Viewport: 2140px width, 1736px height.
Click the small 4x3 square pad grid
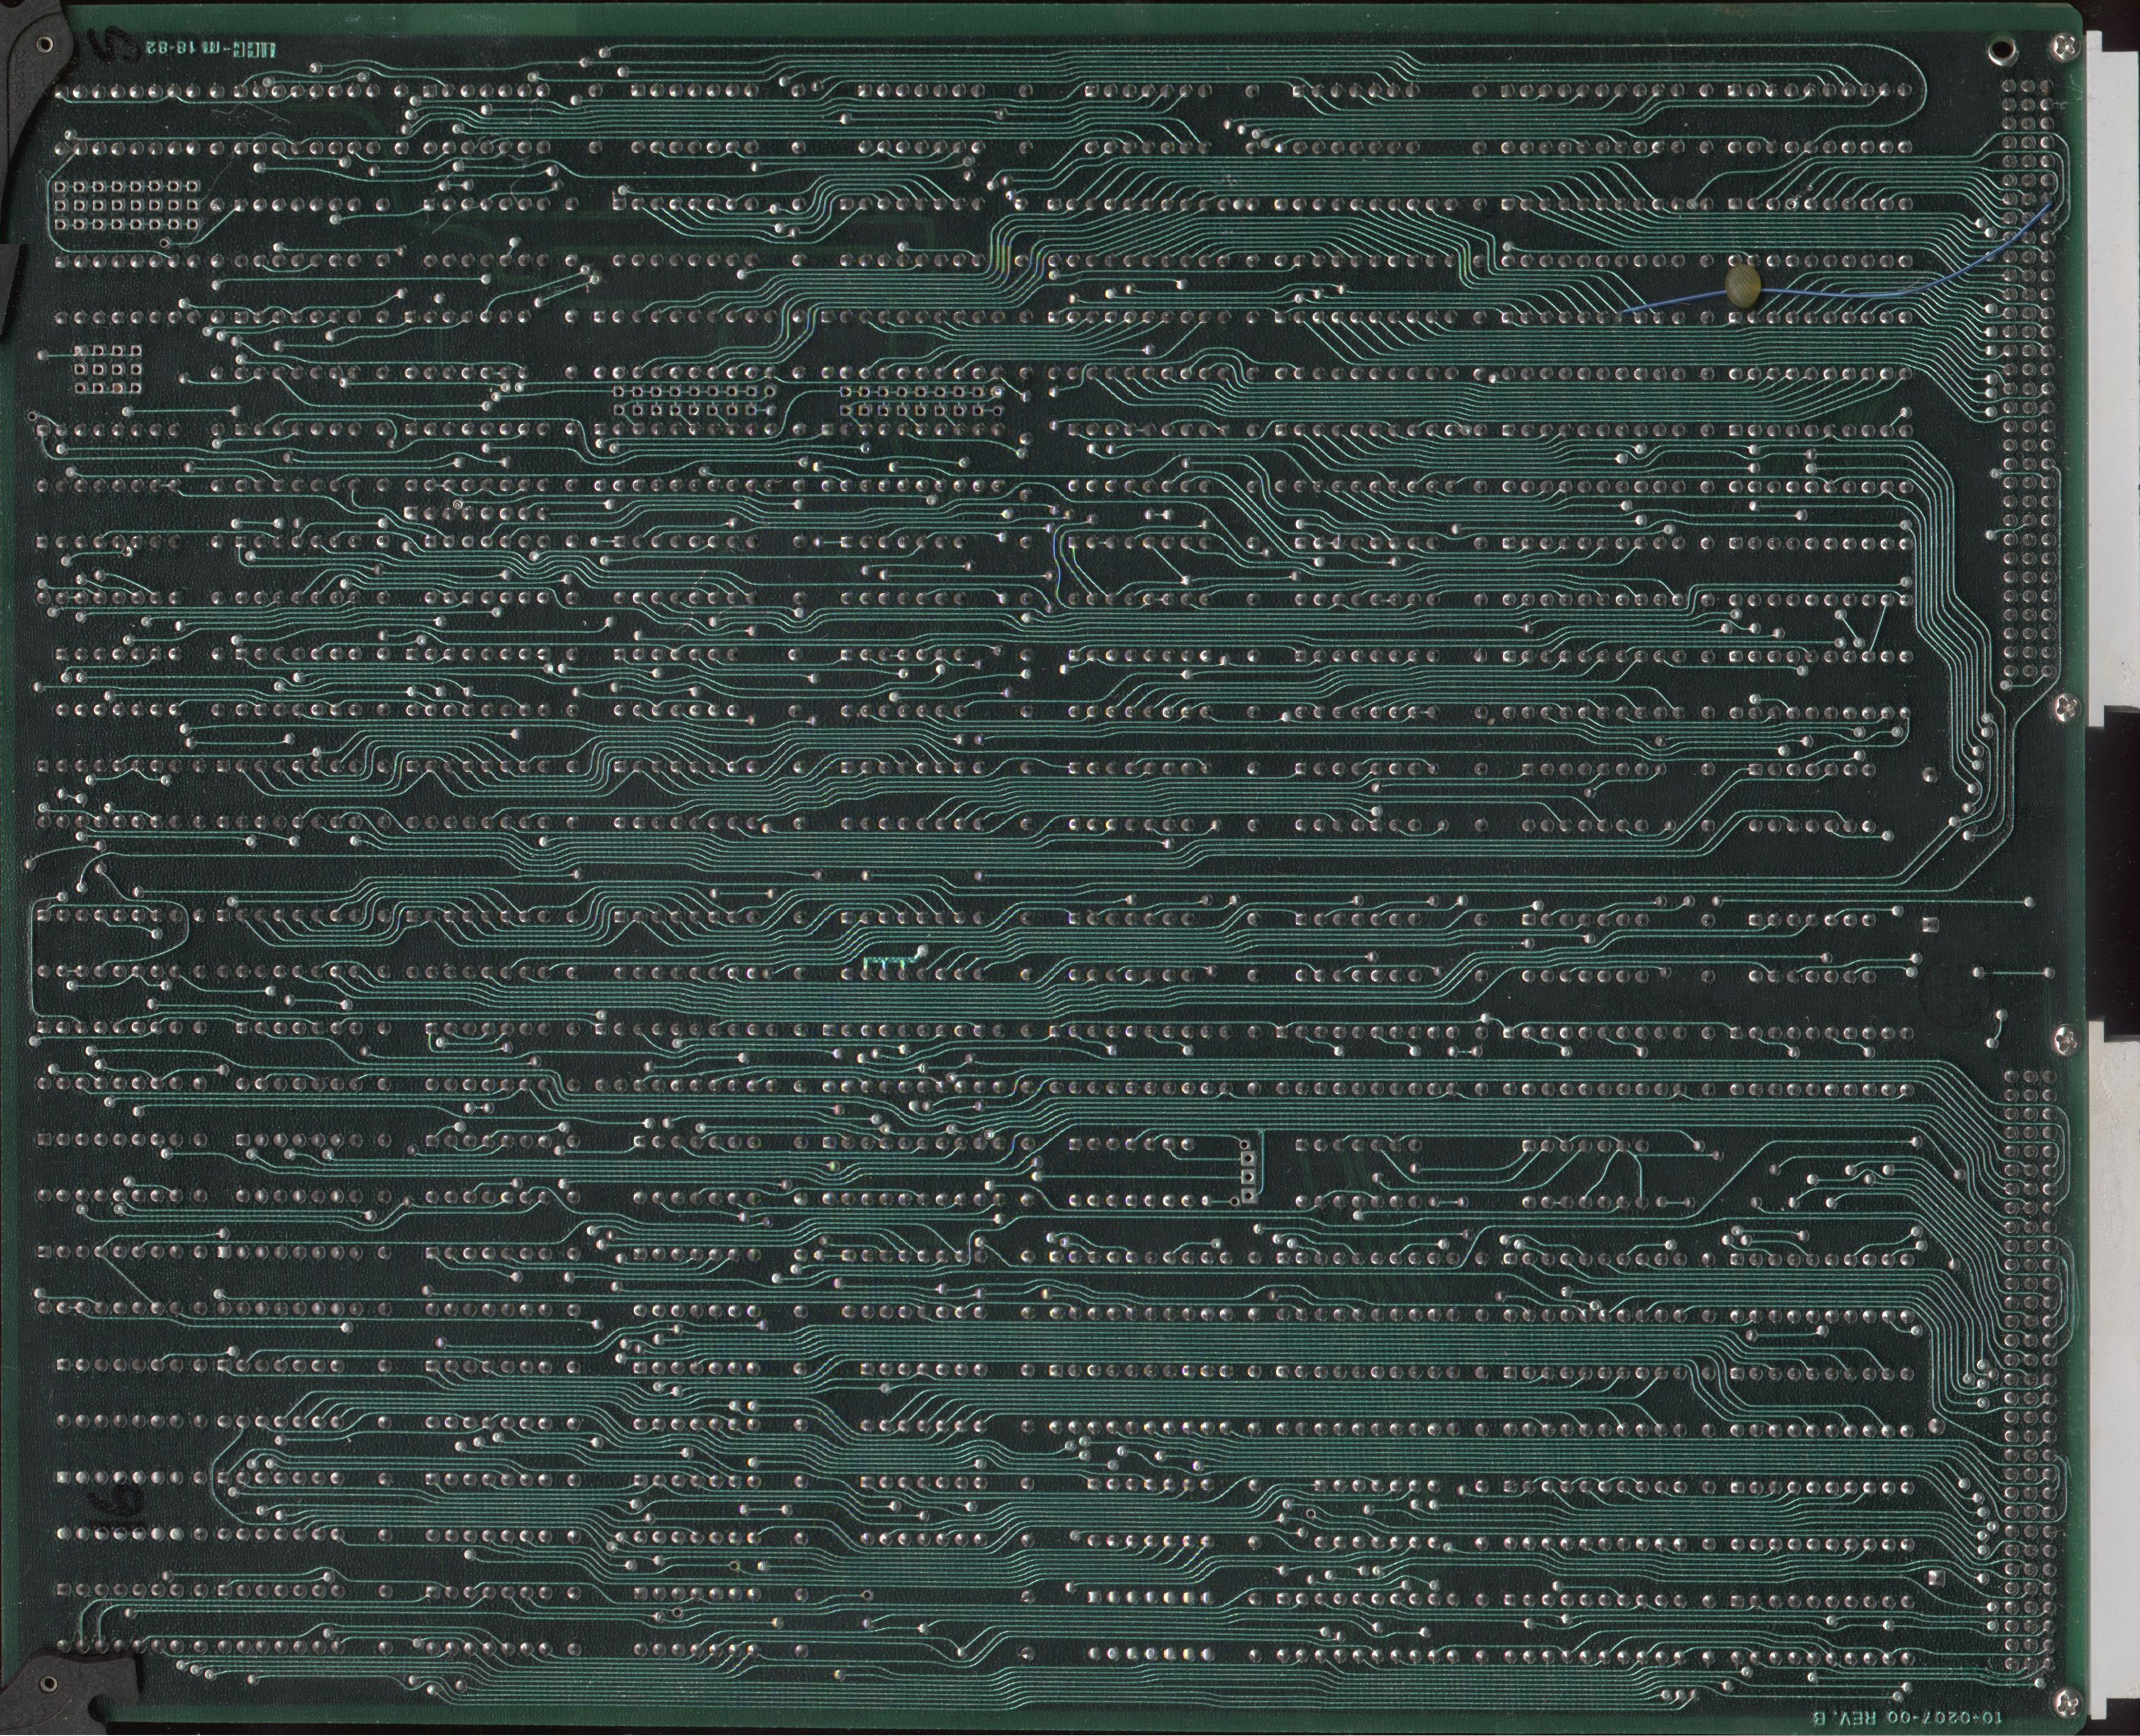108,368
